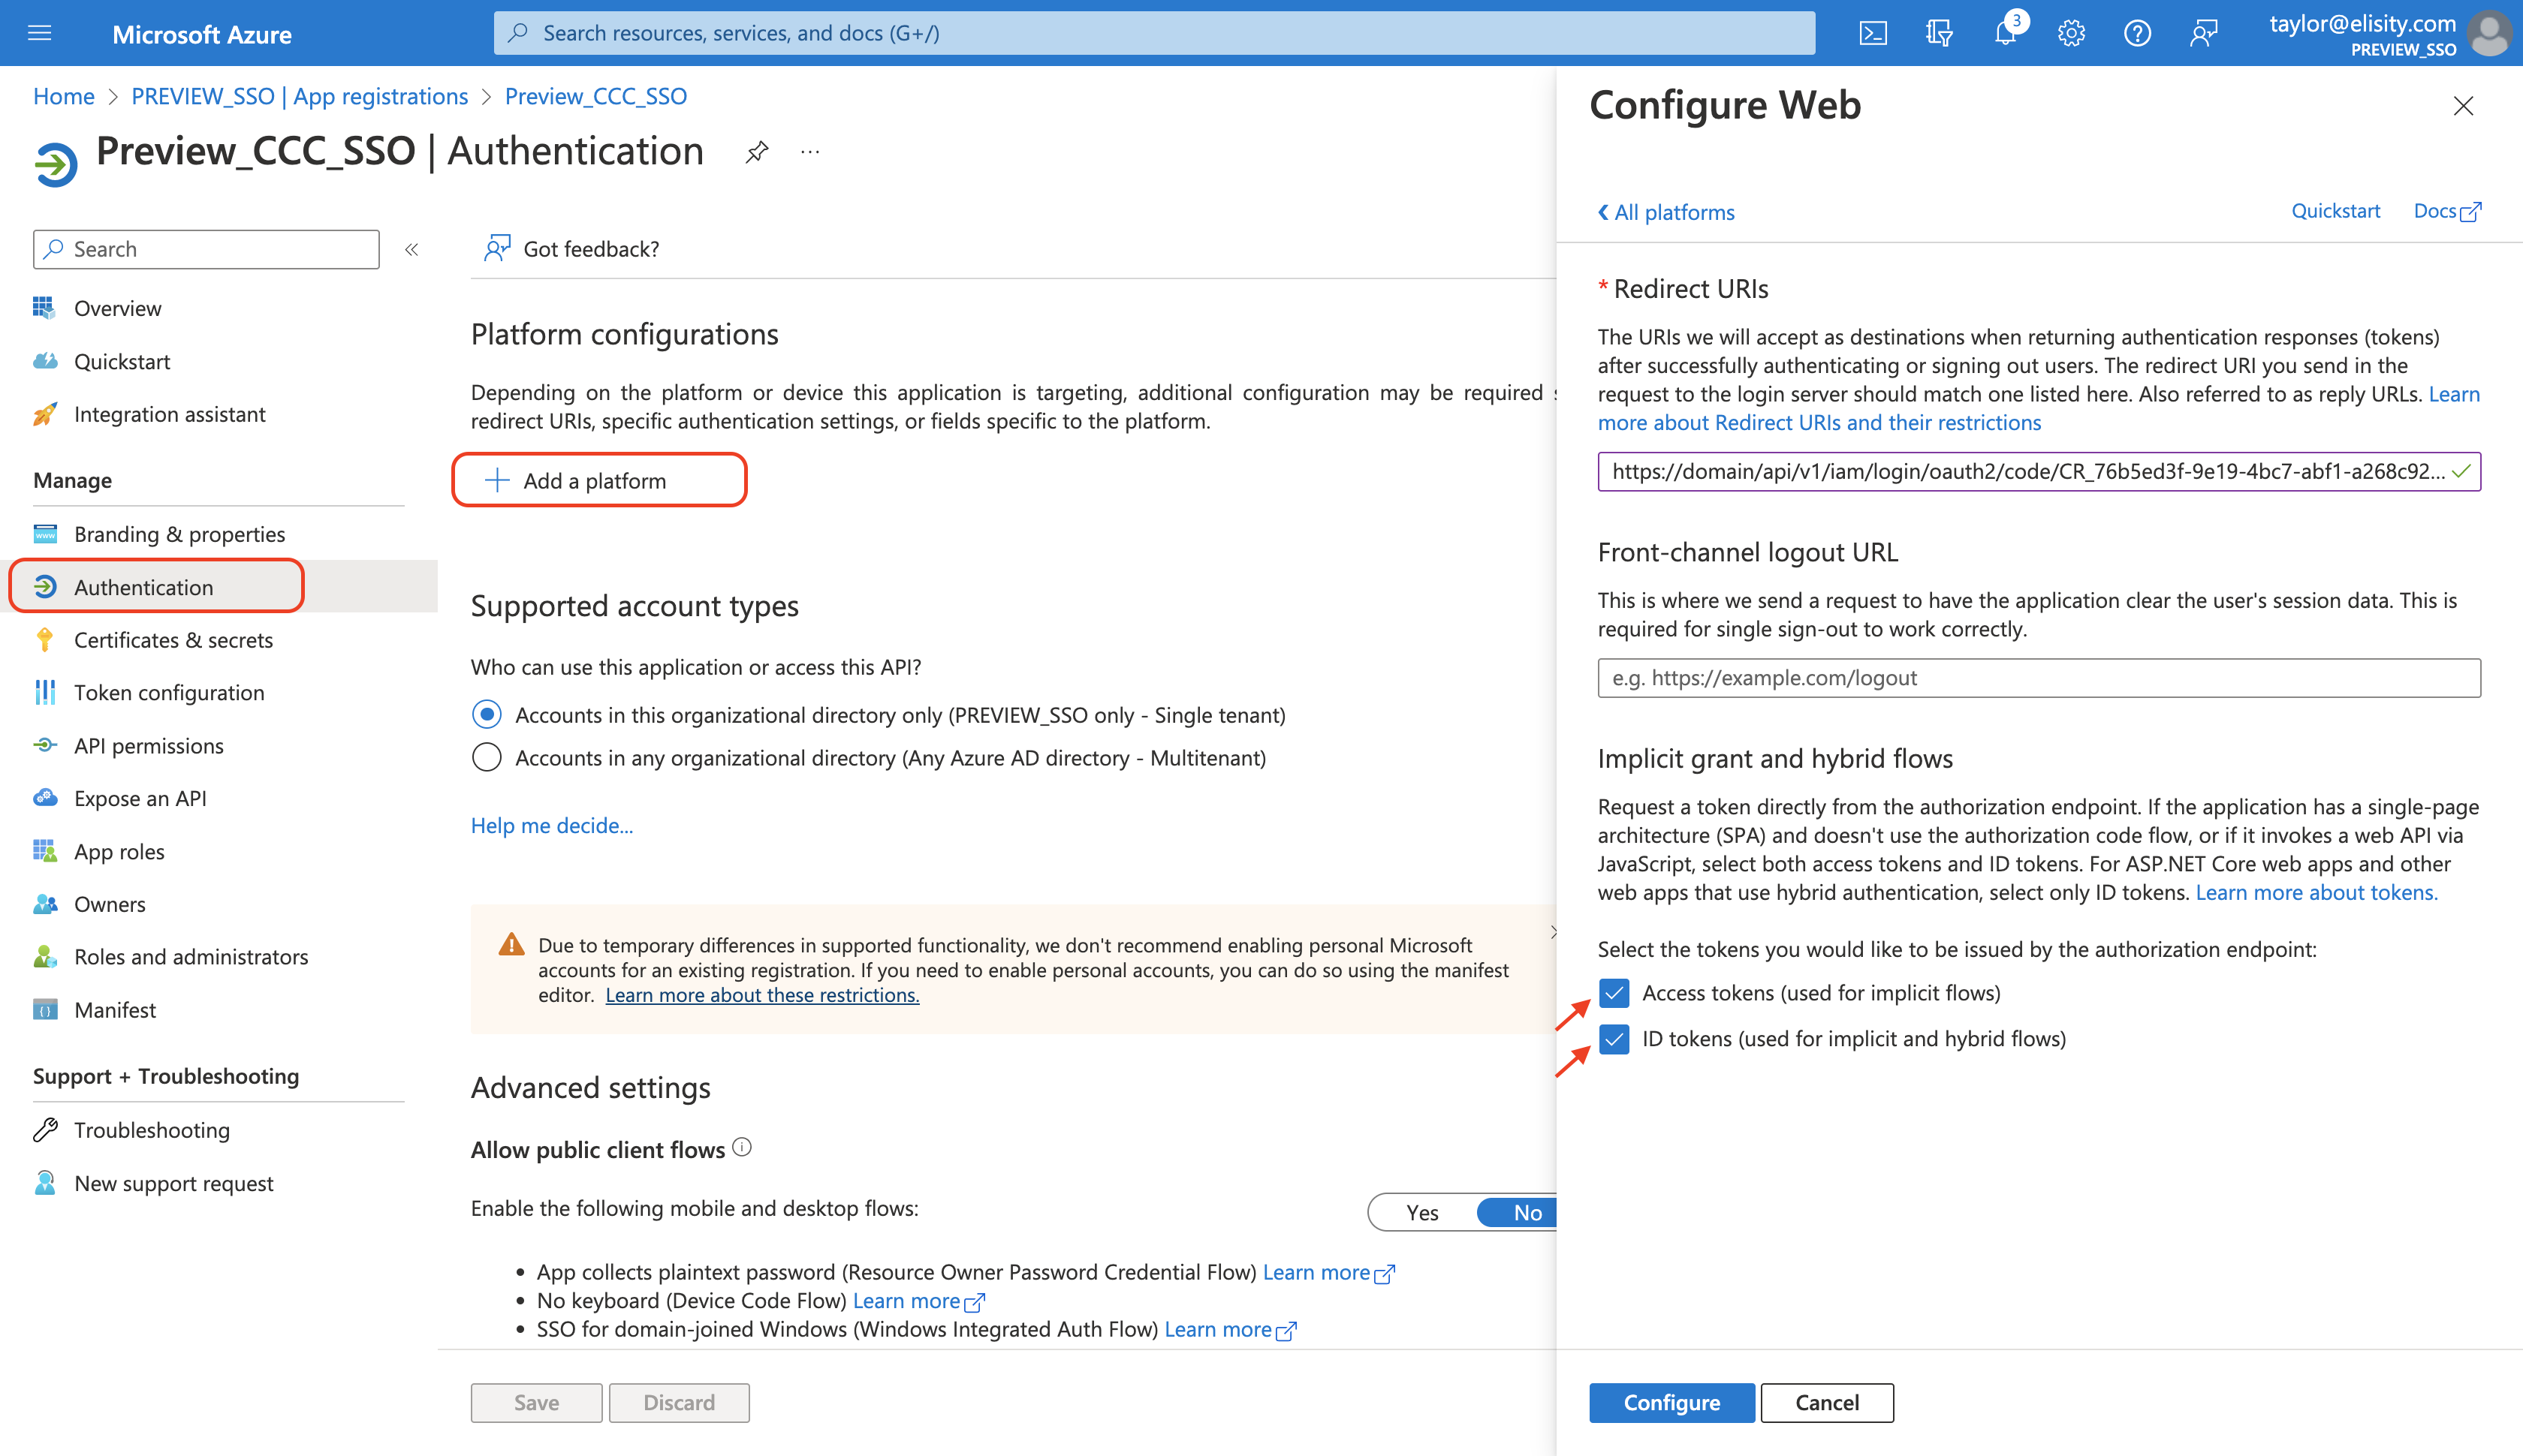Open the more options ellipsis menu
The width and height of the screenshot is (2523, 1456).
click(x=810, y=152)
